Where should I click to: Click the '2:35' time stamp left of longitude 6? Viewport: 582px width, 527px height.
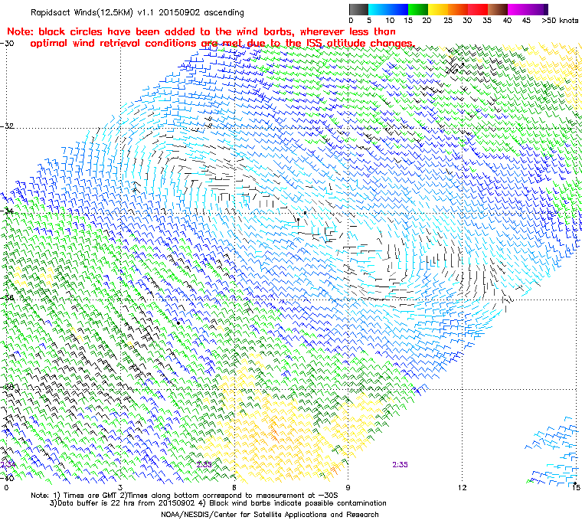point(204,465)
